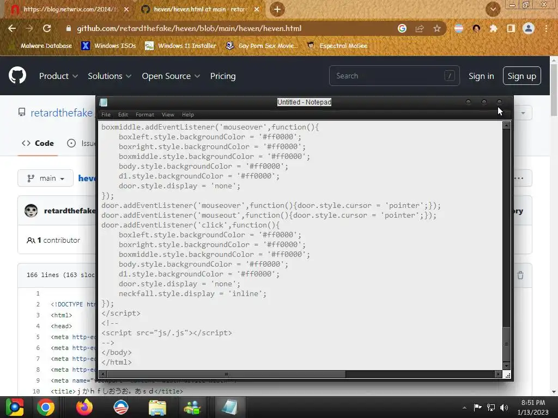Share this page via share icon
The image size is (558, 418).
point(420,28)
